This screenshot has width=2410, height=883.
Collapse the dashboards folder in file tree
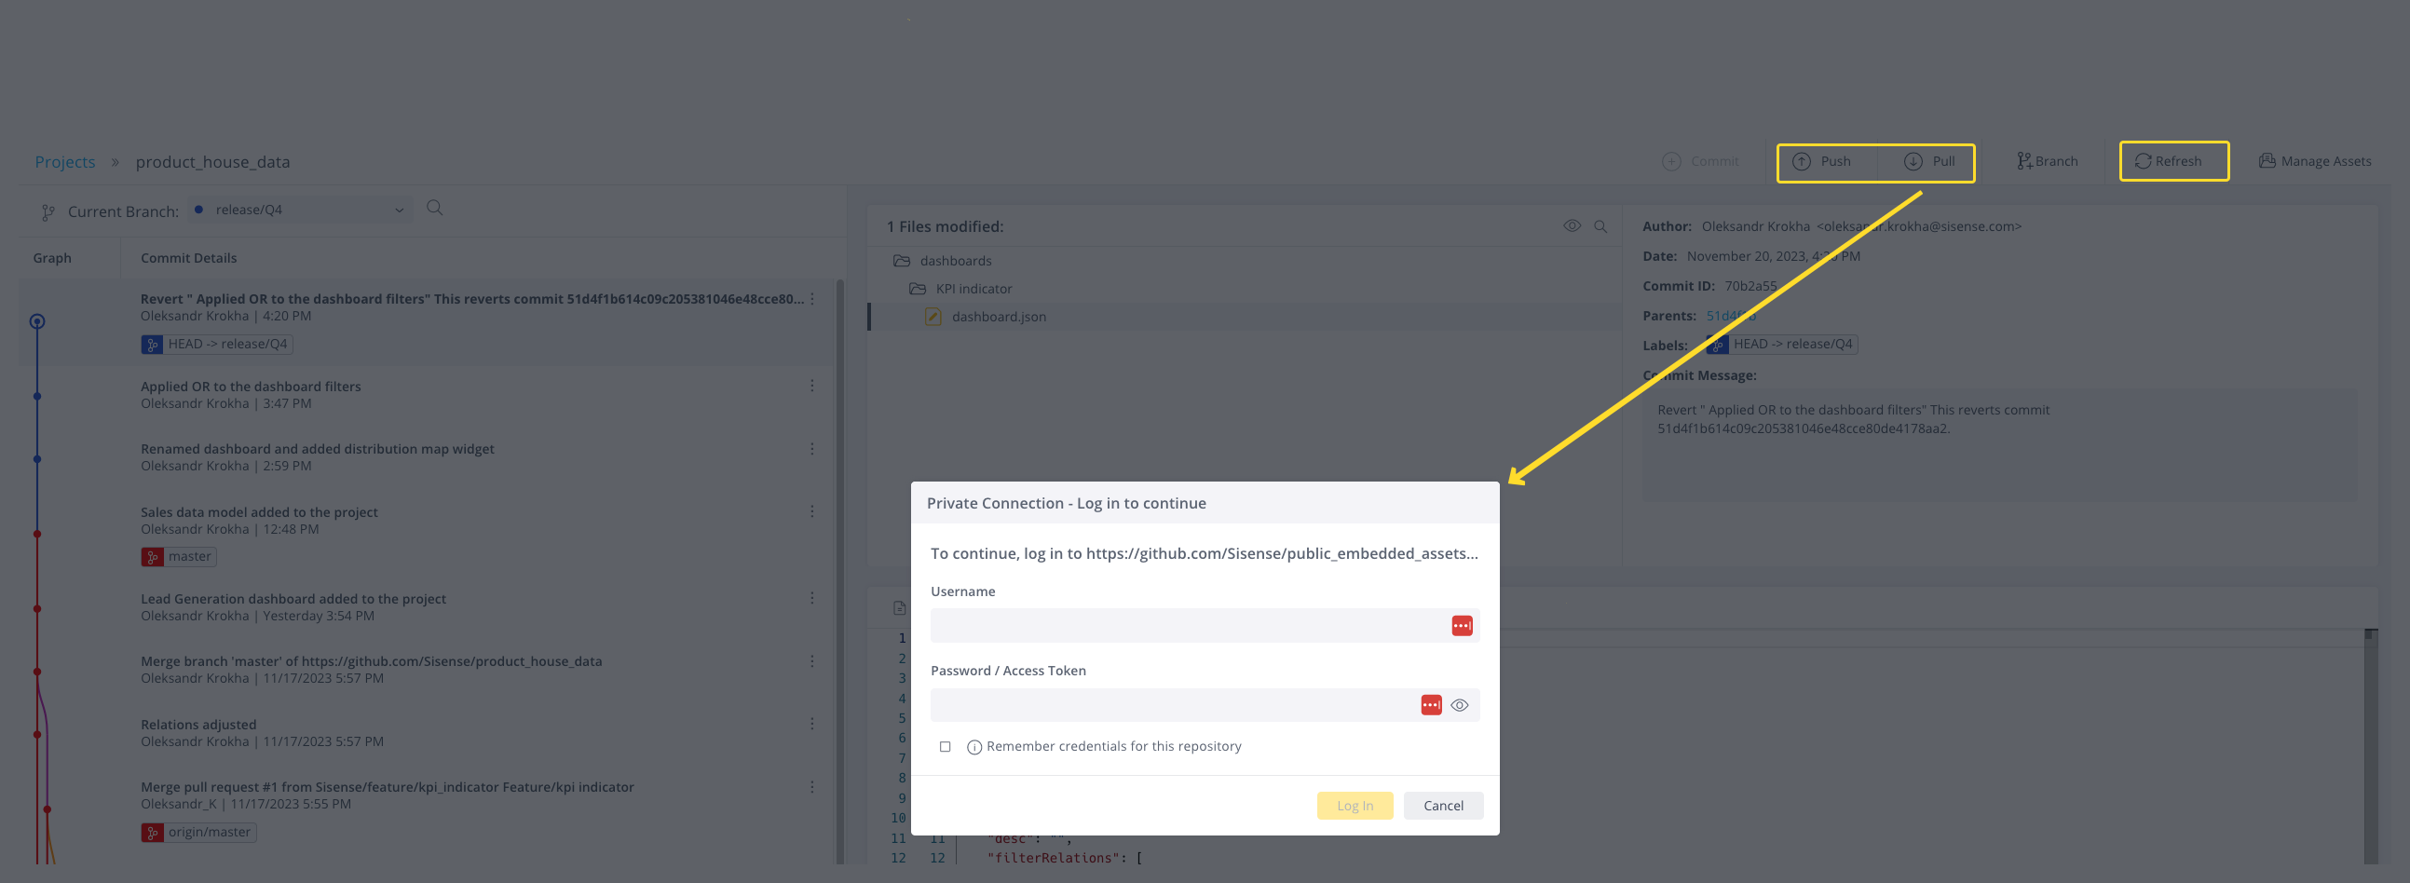pyautogui.click(x=902, y=261)
